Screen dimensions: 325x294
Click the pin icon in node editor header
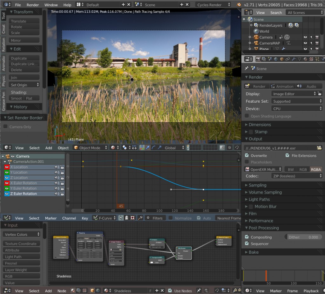coord(199,290)
